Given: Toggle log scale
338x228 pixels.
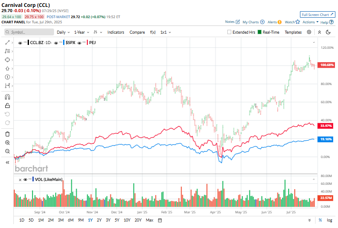Looking at the screenshot, I should coord(329,220).
